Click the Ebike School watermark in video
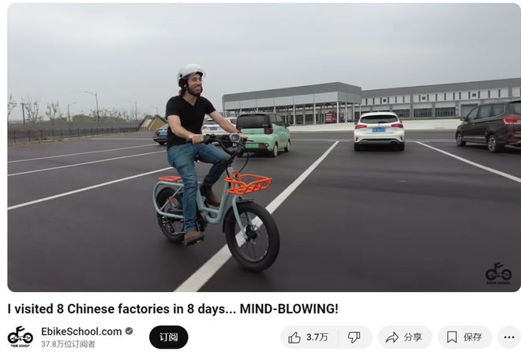The image size is (521, 352). click(498, 273)
